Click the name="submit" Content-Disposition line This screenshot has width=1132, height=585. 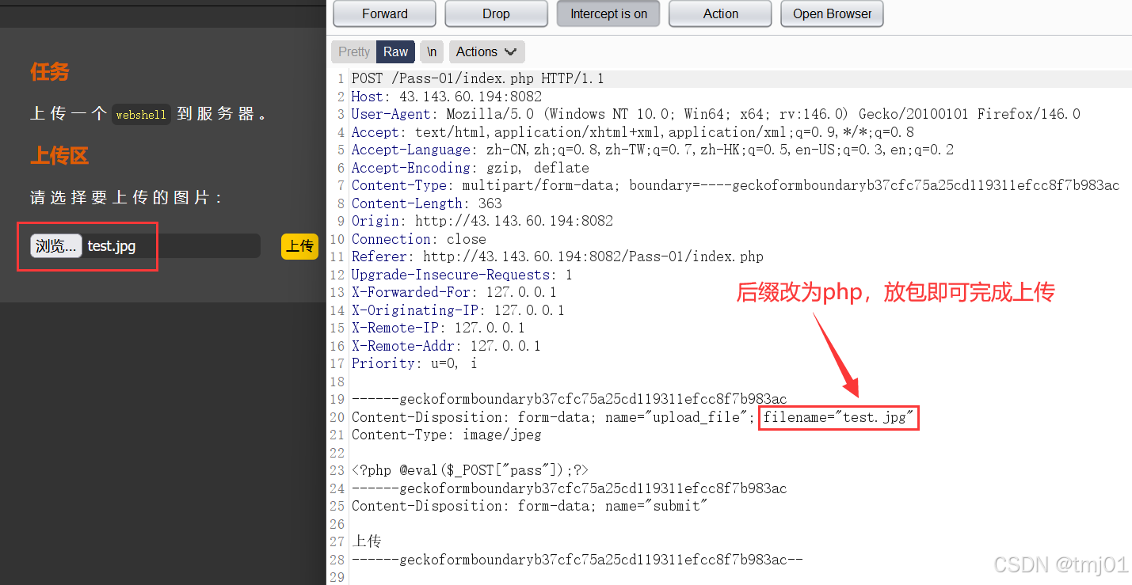click(x=529, y=506)
